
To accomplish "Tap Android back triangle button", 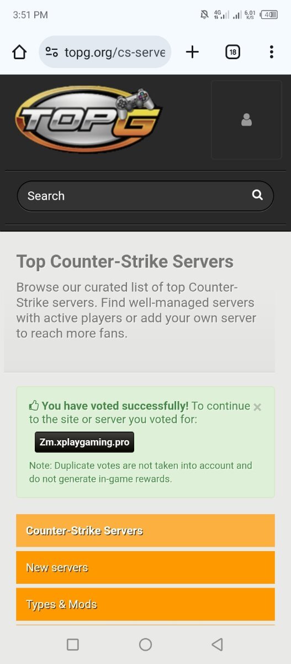I will (218, 644).
